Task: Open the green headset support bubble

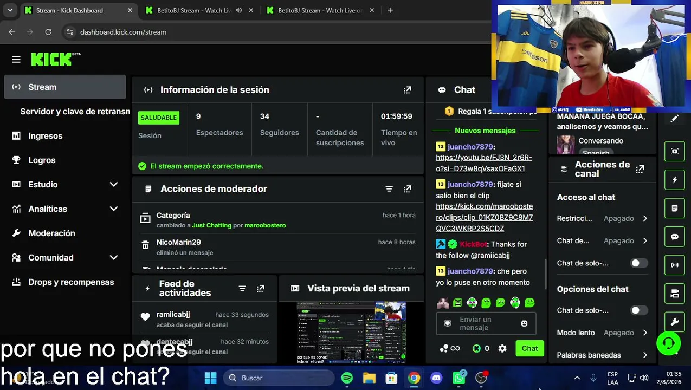Action: 669,343
